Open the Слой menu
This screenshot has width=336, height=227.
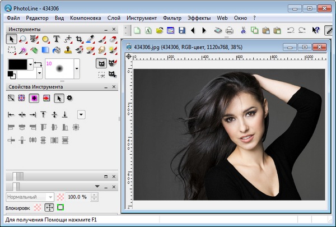[x=113, y=18]
